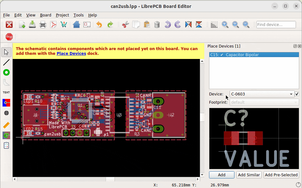Image resolution: width=302 pixels, height=188 pixels.
Task: Zoom in using the plus magnifier icon
Action: click(225, 25)
